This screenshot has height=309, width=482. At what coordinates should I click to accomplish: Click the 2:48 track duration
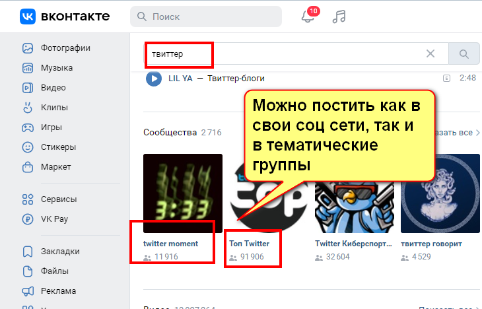467,78
